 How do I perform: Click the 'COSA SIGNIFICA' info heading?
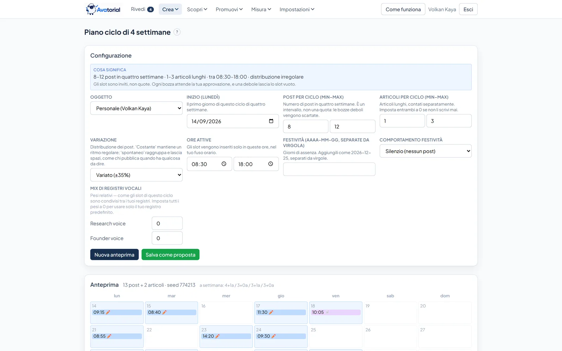110,70
